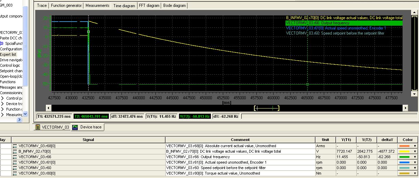
Task: Click the green color swatch for r66
Action: tap(405, 157)
